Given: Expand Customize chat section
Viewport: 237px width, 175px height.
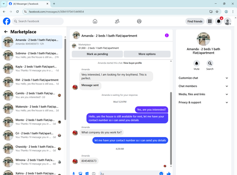Looking at the screenshot, I should (x=203, y=78).
